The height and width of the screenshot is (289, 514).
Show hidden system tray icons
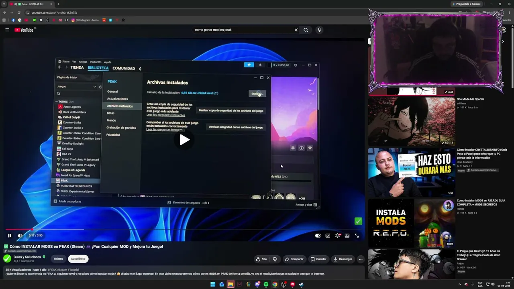pos(460,285)
